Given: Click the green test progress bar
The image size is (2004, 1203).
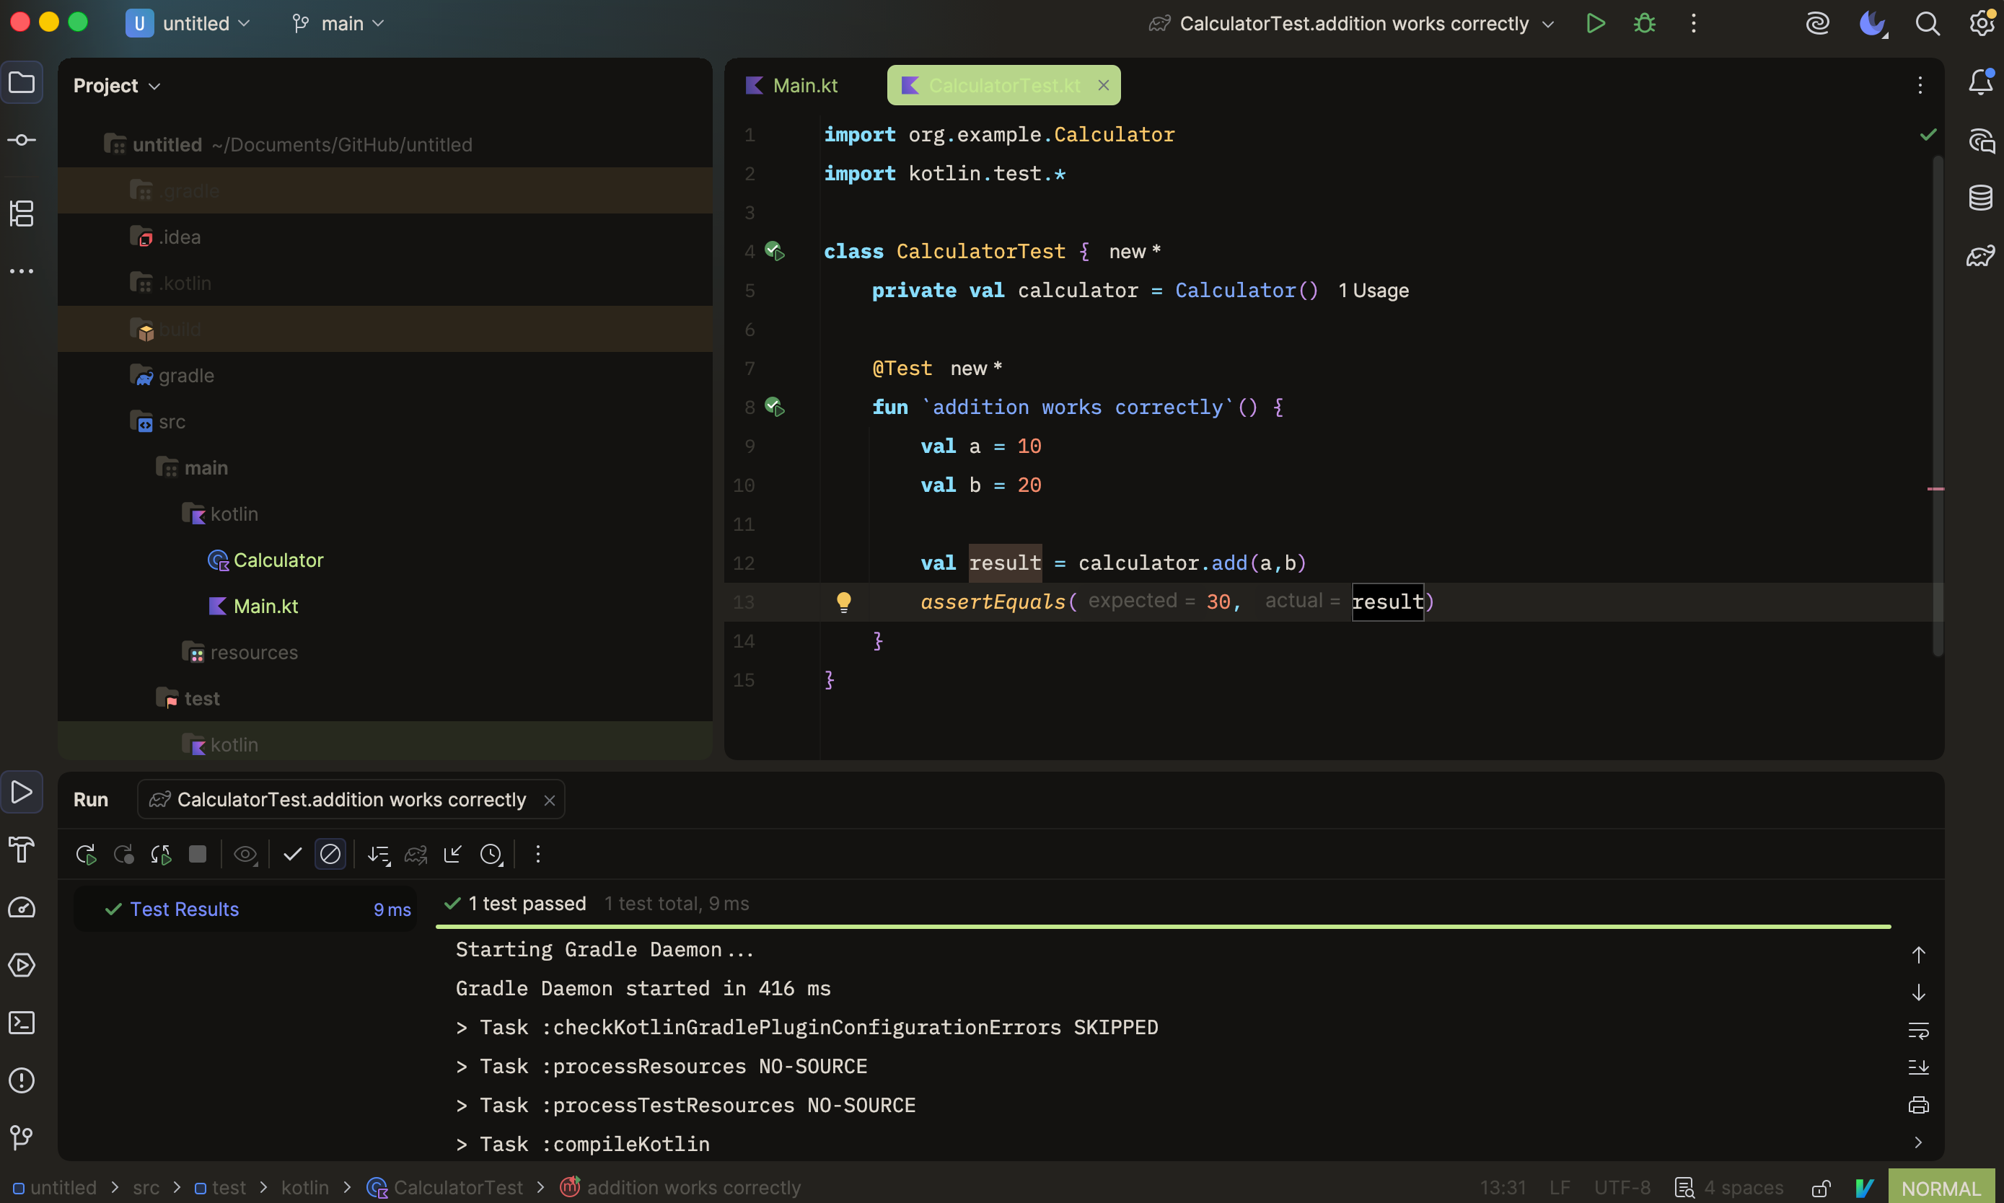Looking at the screenshot, I should (1164, 927).
